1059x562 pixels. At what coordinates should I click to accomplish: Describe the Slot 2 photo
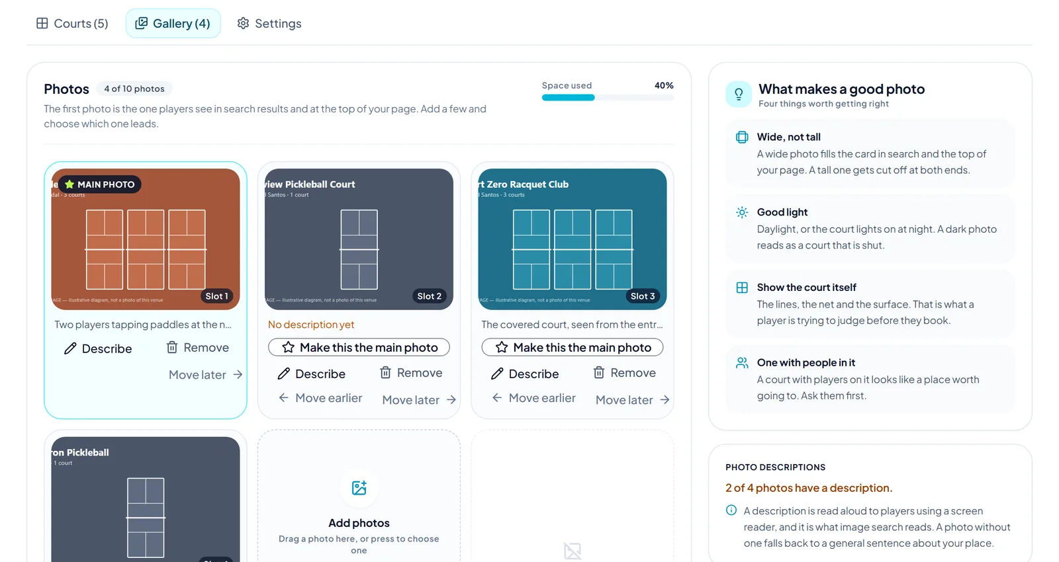click(312, 374)
